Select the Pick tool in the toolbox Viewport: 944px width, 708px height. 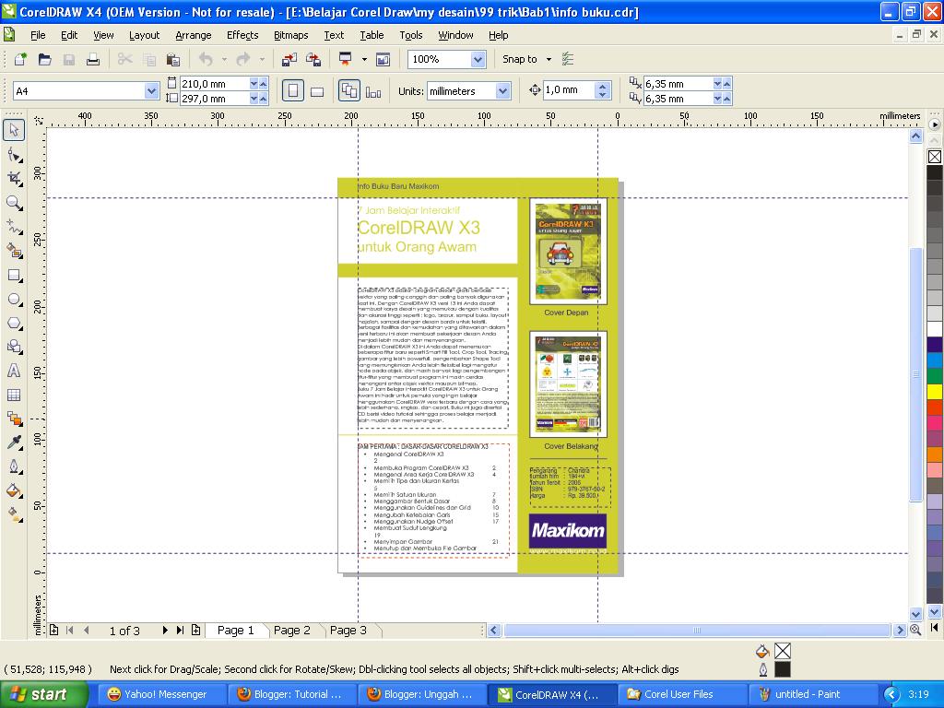click(x=14, y=129)
